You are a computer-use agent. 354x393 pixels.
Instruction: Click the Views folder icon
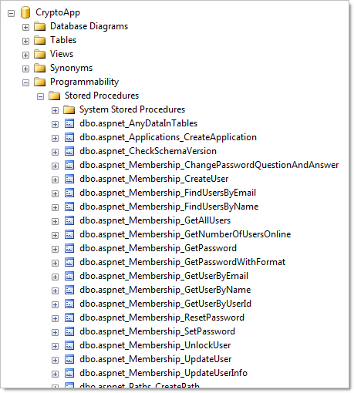(x=40, y=54)
